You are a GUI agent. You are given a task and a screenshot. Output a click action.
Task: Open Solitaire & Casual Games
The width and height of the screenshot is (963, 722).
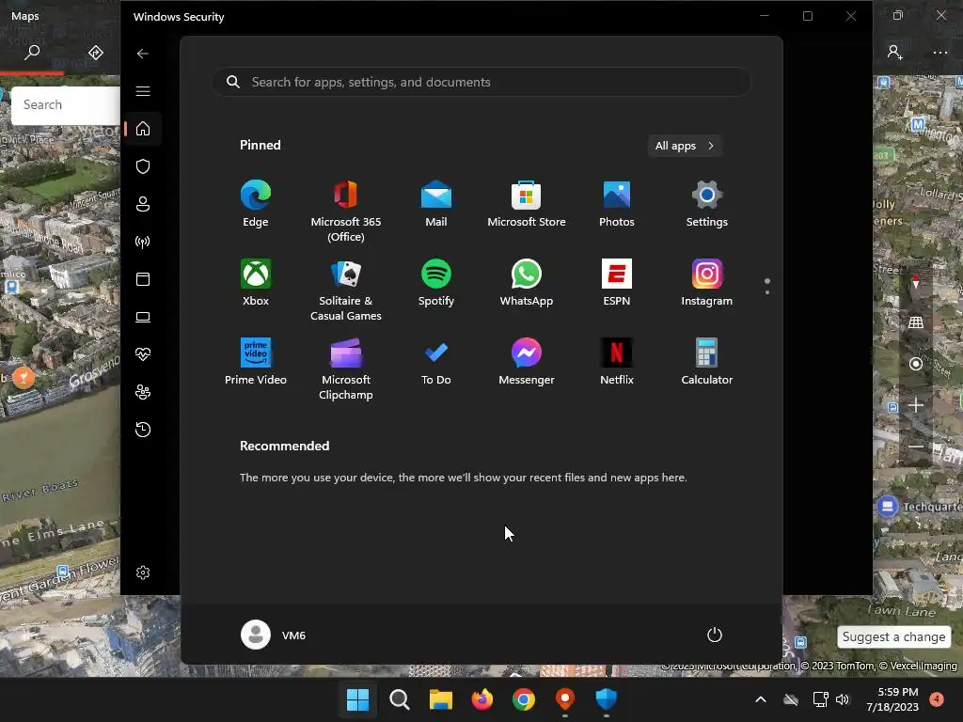click(x=346, y=290)
